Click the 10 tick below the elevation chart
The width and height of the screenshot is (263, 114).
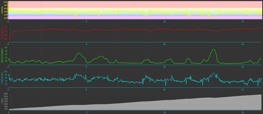pos(165,112)
